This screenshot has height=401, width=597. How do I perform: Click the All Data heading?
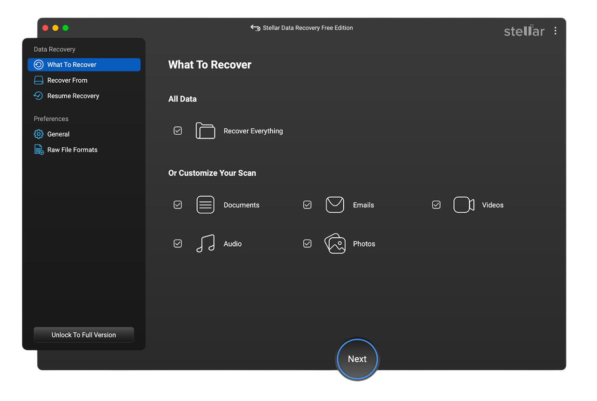pos(182,99)
